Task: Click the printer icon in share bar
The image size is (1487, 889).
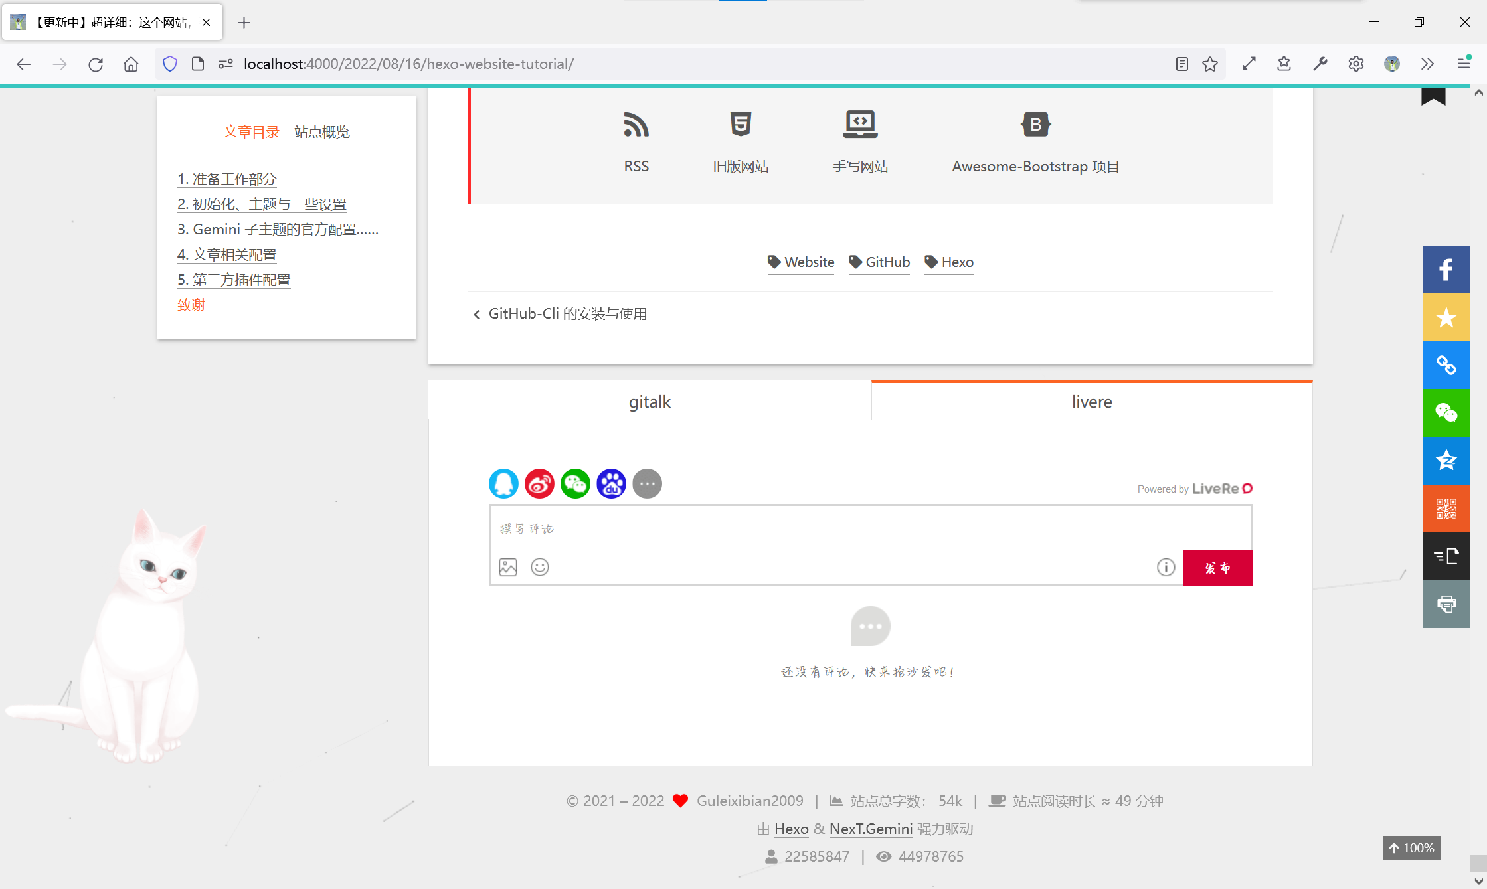Action: [1446, 604]
